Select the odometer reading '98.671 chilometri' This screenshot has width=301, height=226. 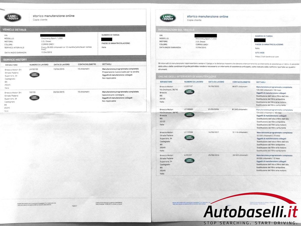(240, 86)
